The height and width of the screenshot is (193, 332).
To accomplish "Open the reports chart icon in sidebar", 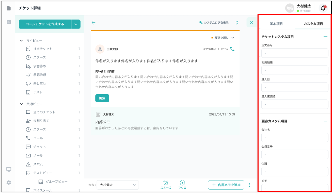I will (x=9, y=22).
